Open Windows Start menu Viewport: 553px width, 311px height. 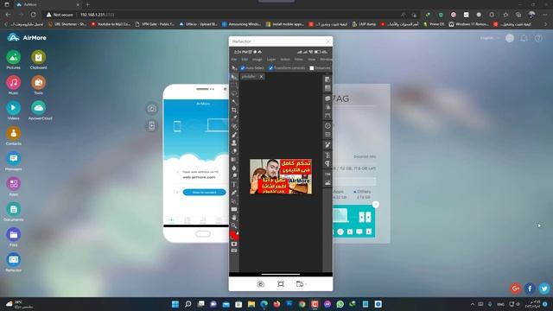tap(175, 304)
